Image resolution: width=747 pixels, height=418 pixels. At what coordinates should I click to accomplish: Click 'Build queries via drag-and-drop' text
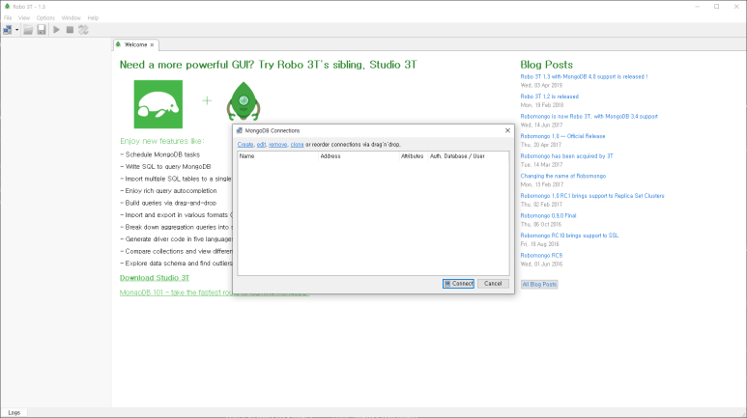tap(170, 203)
